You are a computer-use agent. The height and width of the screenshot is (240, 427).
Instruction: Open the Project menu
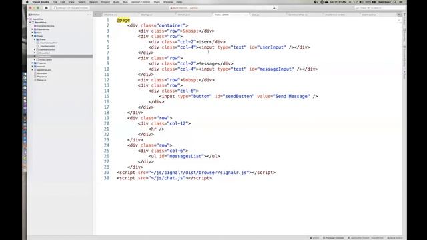pyautogui.click(x=105, y=2)
